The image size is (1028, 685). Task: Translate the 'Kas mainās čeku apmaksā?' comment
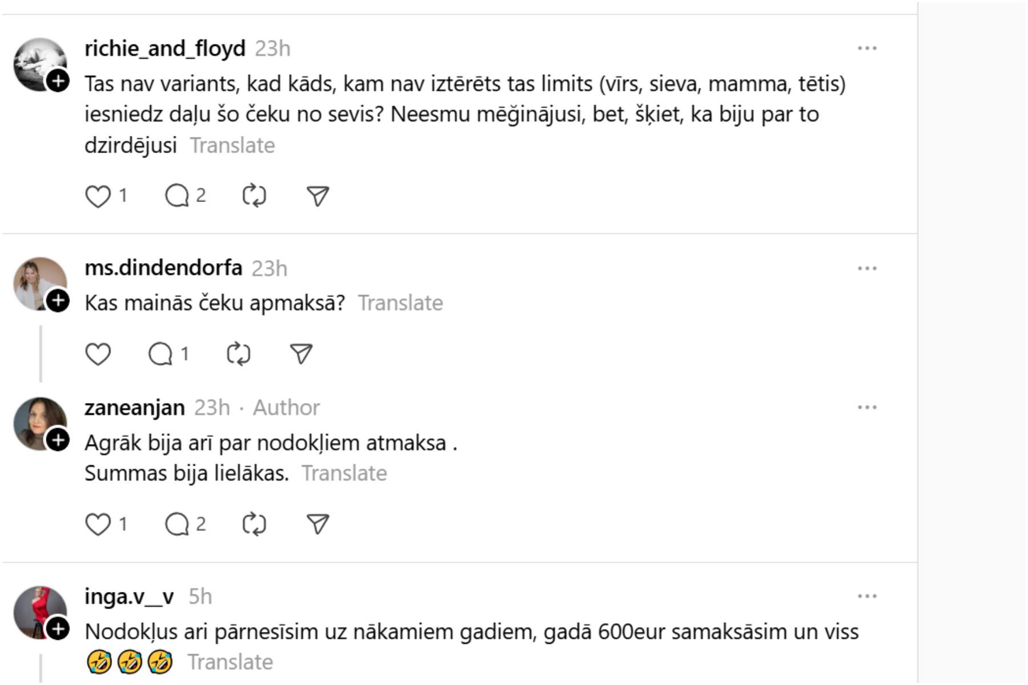[x=400, y=303]
